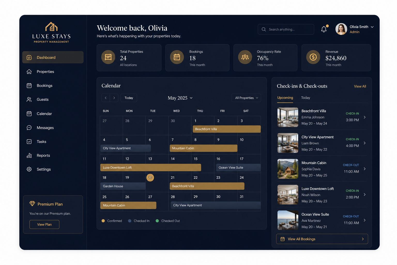
Task: Click the search magnifier icon
Action: pos(264,30)
